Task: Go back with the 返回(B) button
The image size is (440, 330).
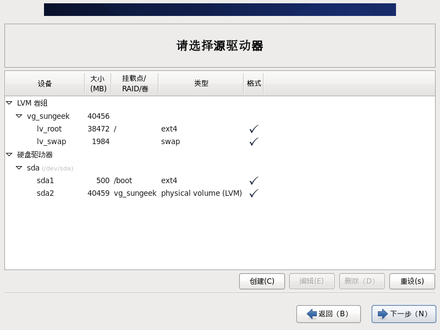Action: tap(328, 314)
